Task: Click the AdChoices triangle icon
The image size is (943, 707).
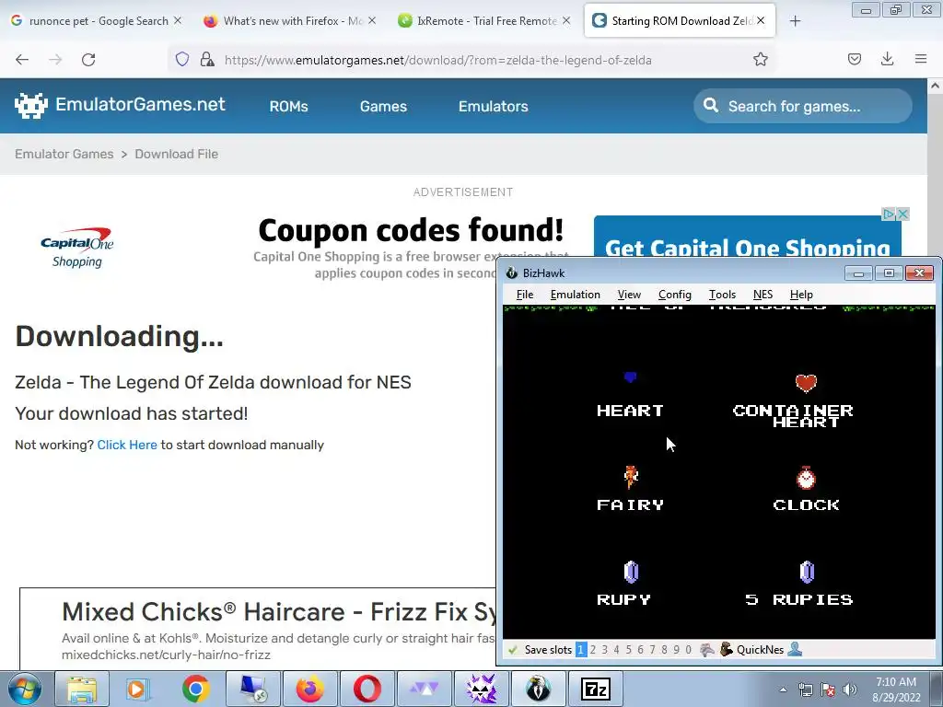Action: (x=889, y=214)
